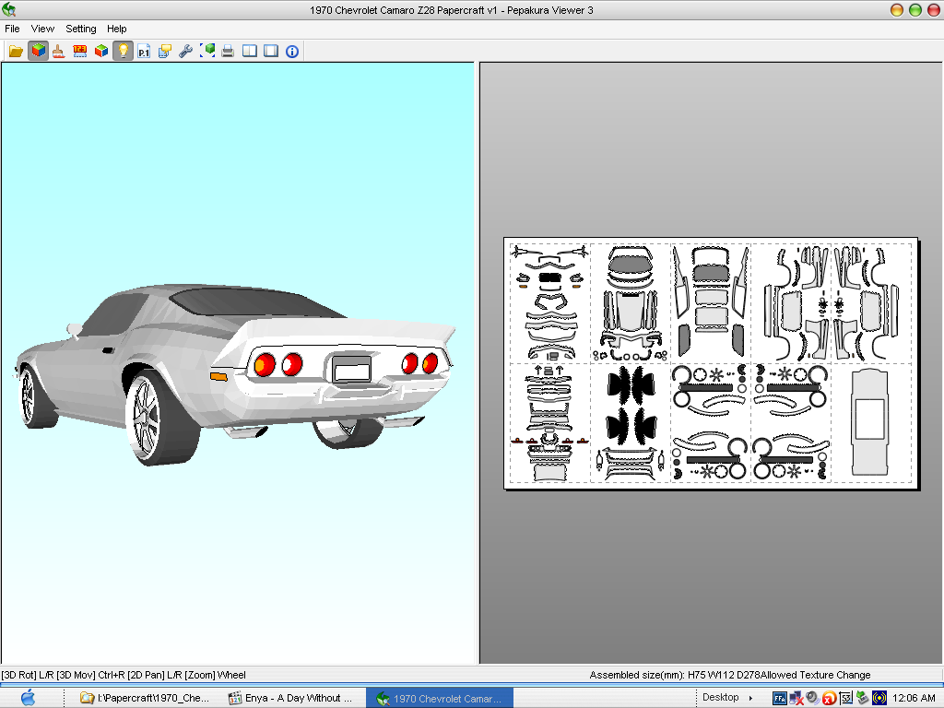The height and width of the screenshot is (708, 944).
Task: Click the I:\Papercraft folder taskbar button
Action: coord(145,698)
